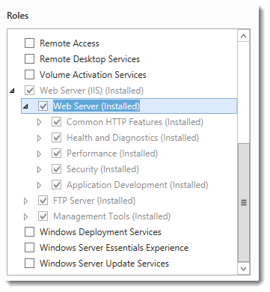Expand the Common HTTP Features node
270x292 pixels.
click(x=39, y=122)
